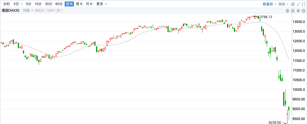Zoom out chart with minus icon

[x=287, y=11]
